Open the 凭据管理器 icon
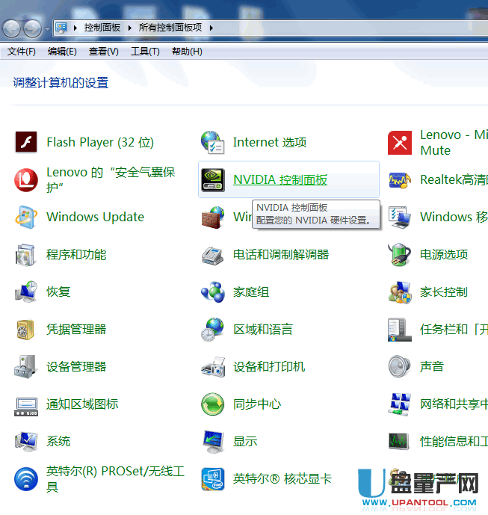488x515 pixels. [26, 330]
